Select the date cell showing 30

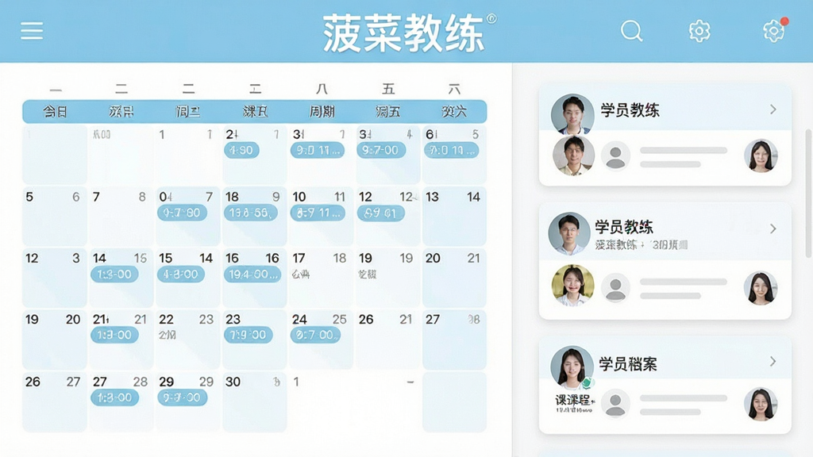(x=255, y=401)
